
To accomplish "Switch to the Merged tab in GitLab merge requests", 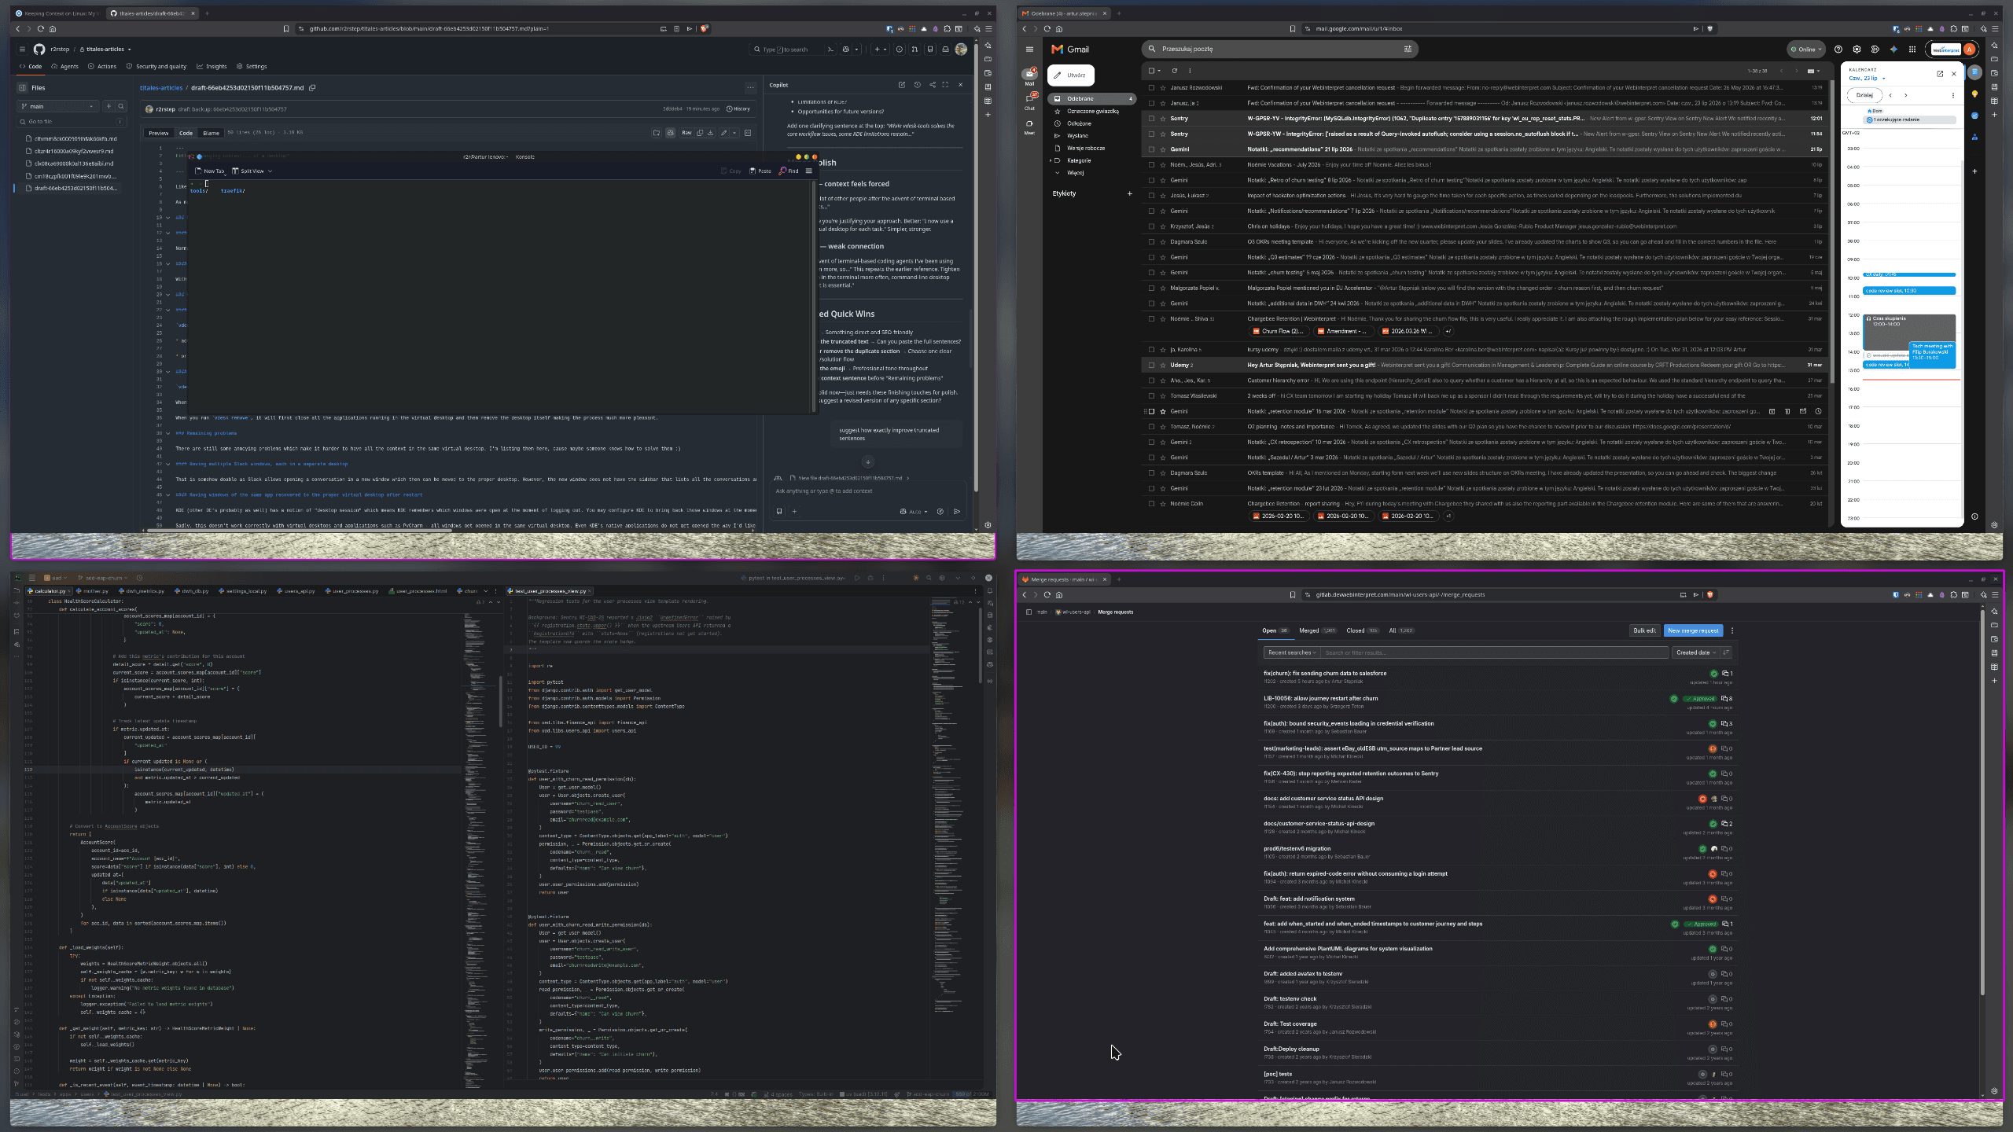I will click(x=1317, y=630).
